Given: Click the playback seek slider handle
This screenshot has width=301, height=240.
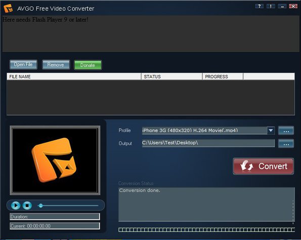Looking at the screenshot, I should pos(40,206).
